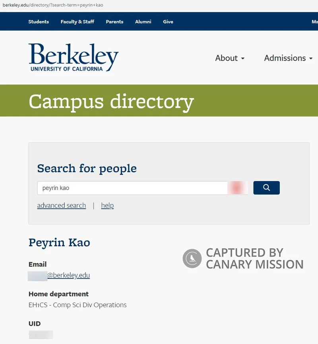The width and height of the screenshot is (318, 344).
Task: Select Faculty & Staff in the navigation bar
Action: coord(77,22)
